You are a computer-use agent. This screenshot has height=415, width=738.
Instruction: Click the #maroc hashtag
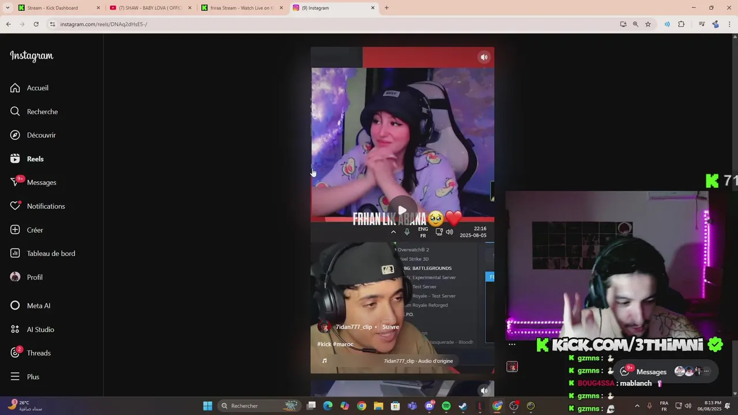[x=343, y=344]
